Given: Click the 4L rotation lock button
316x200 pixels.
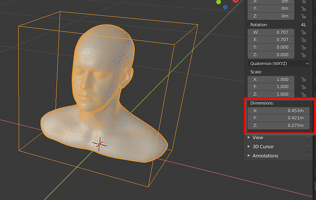Looking at the screenshot, I should [x=304, y=25].
